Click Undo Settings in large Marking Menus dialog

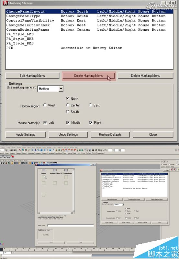click(68, 135)
